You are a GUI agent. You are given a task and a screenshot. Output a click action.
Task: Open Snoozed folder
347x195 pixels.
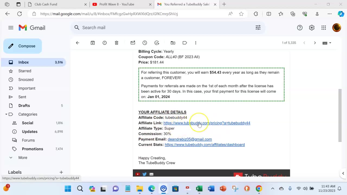pos(33,80)
